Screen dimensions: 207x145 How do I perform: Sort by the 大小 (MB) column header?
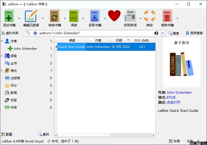141,40
